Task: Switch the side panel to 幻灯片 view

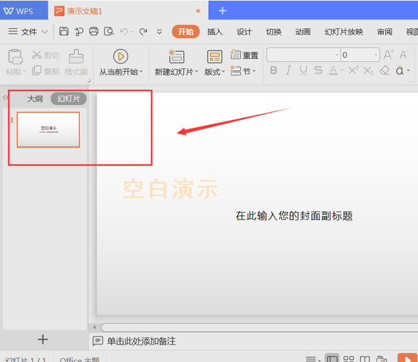Action: coord(68,99)
